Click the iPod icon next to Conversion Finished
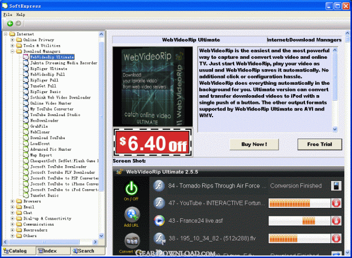The image size is (352, 258). (x=336, y=186)
